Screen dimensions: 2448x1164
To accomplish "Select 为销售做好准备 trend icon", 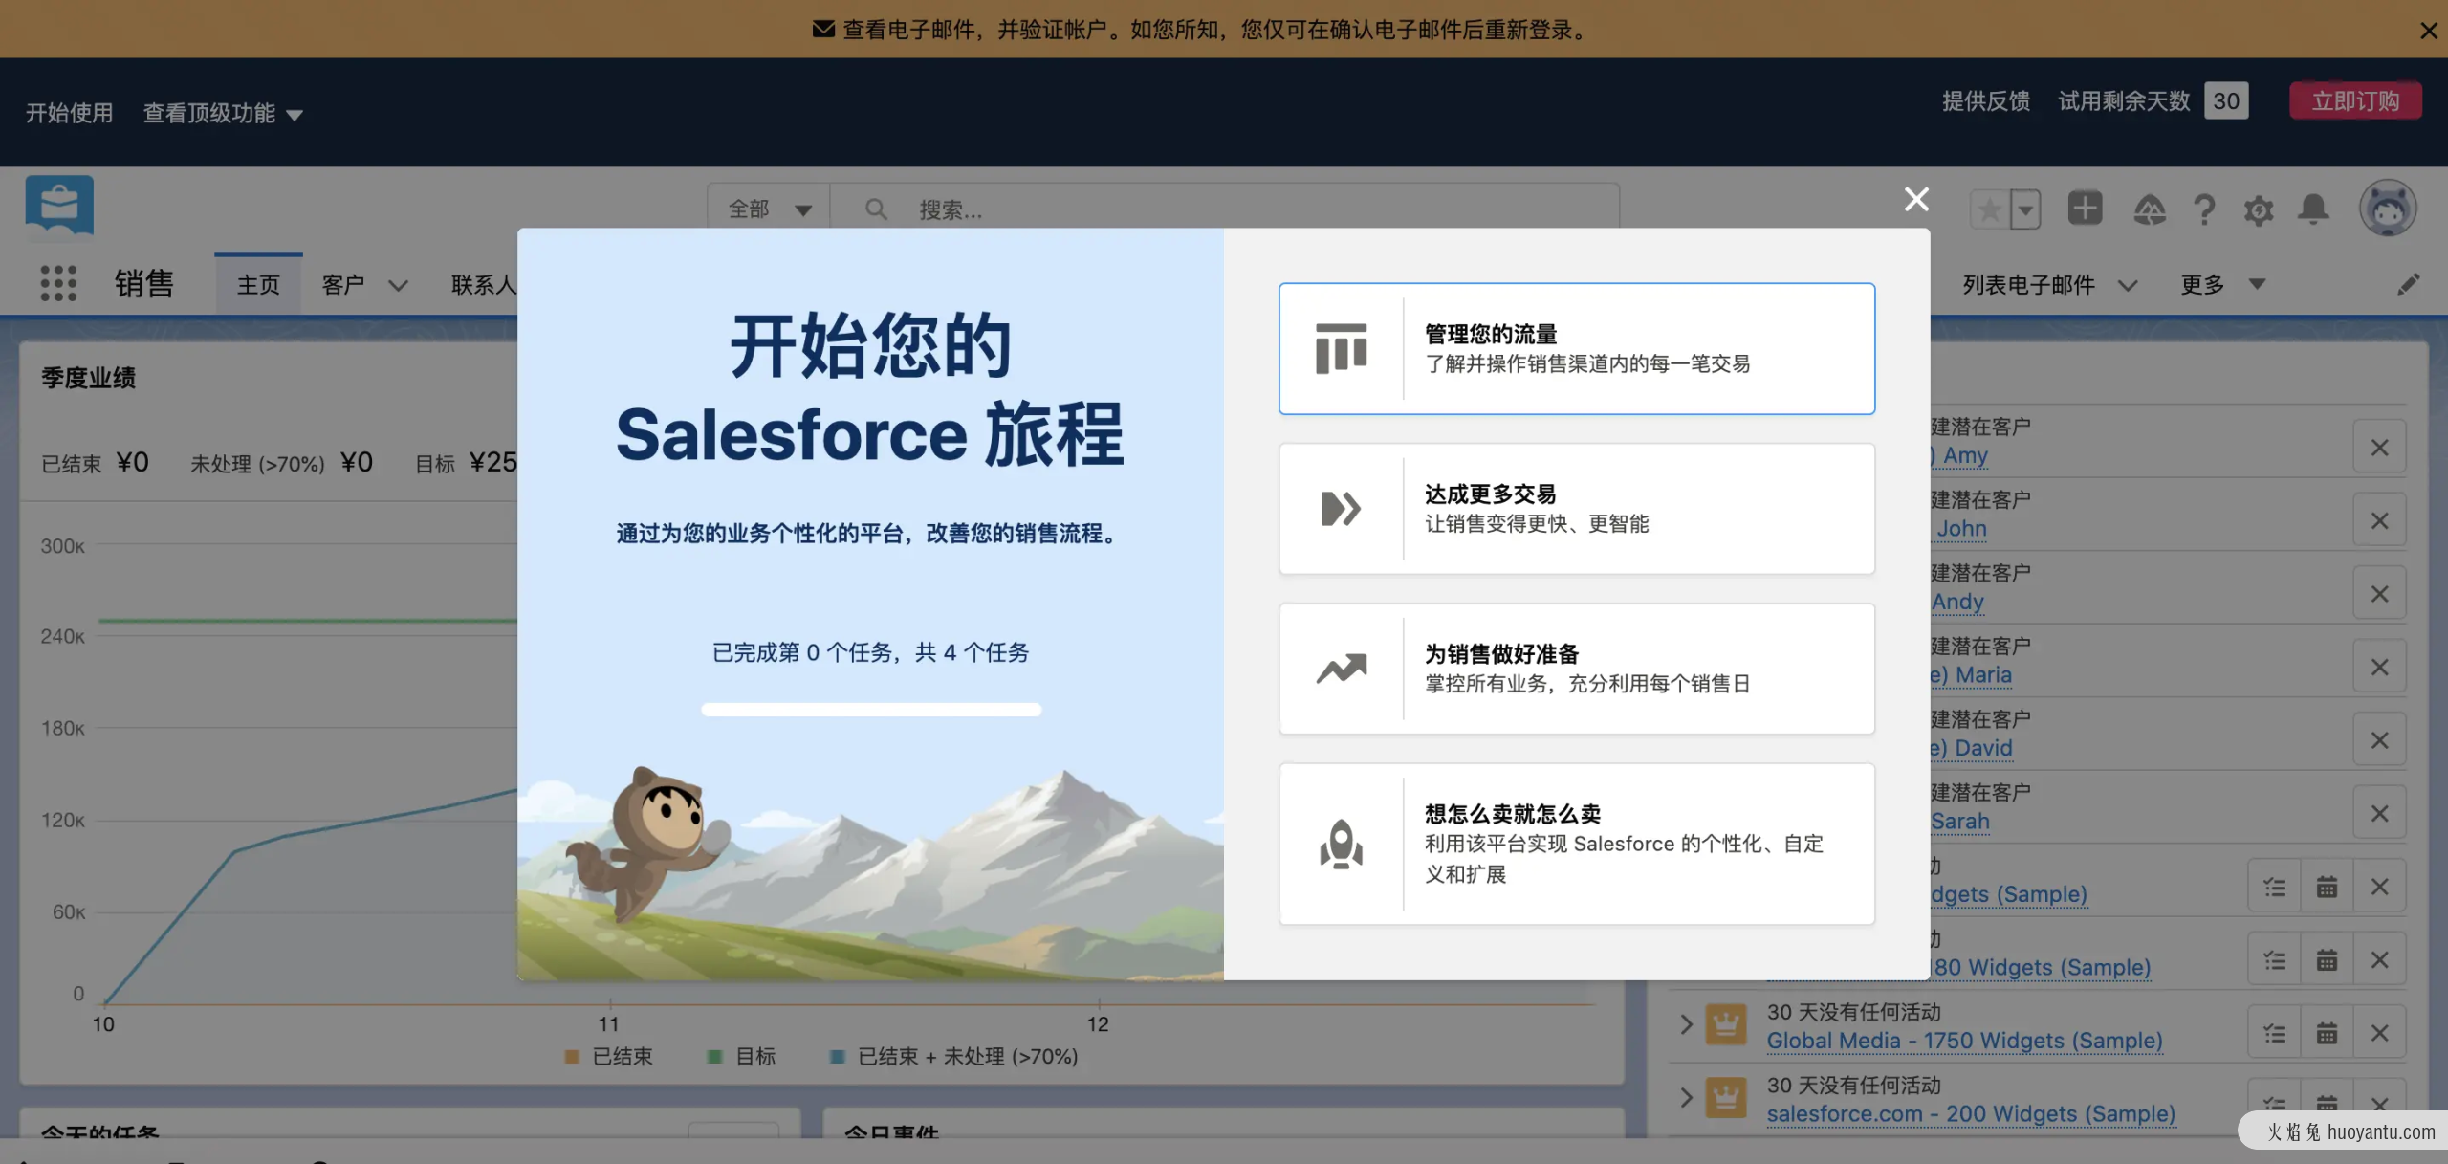I will (x=1341, y=669).
